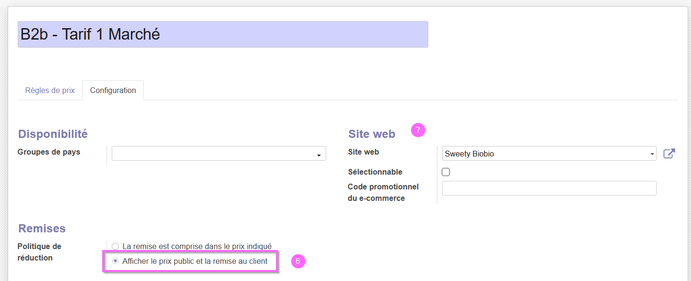
Task: Click the 'Sélectionnable' field label
Action: (x=375, y=172)
